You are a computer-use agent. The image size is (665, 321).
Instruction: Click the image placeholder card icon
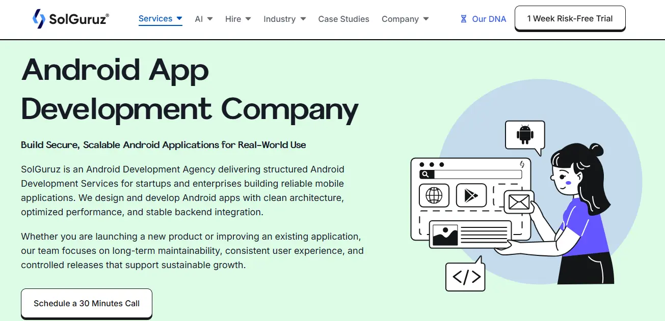click(445, 235)
